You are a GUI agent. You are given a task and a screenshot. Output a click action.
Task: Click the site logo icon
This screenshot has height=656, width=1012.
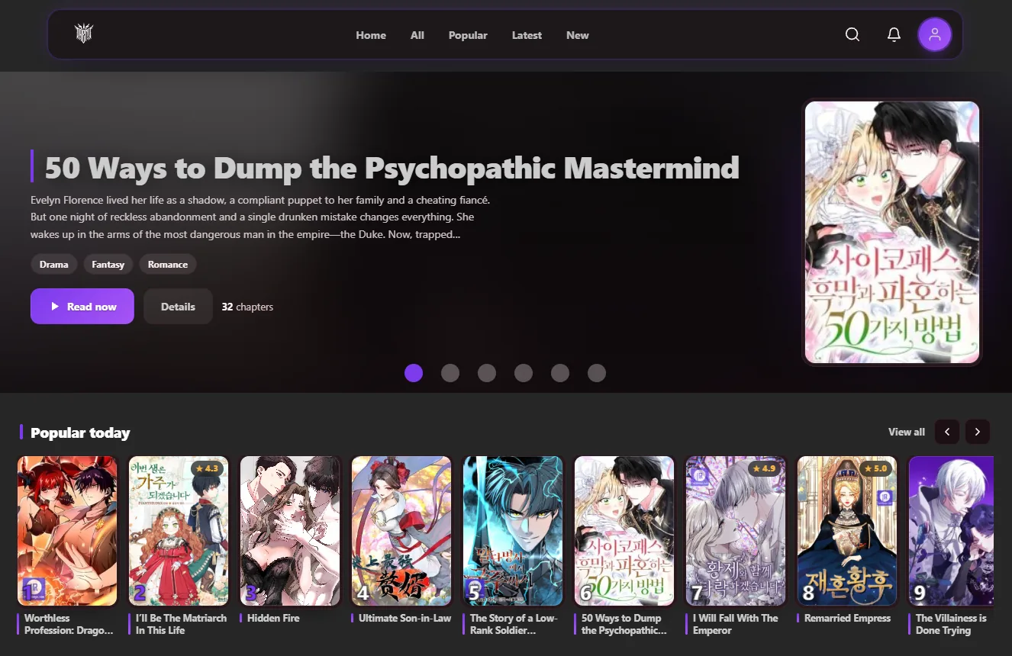84,34
